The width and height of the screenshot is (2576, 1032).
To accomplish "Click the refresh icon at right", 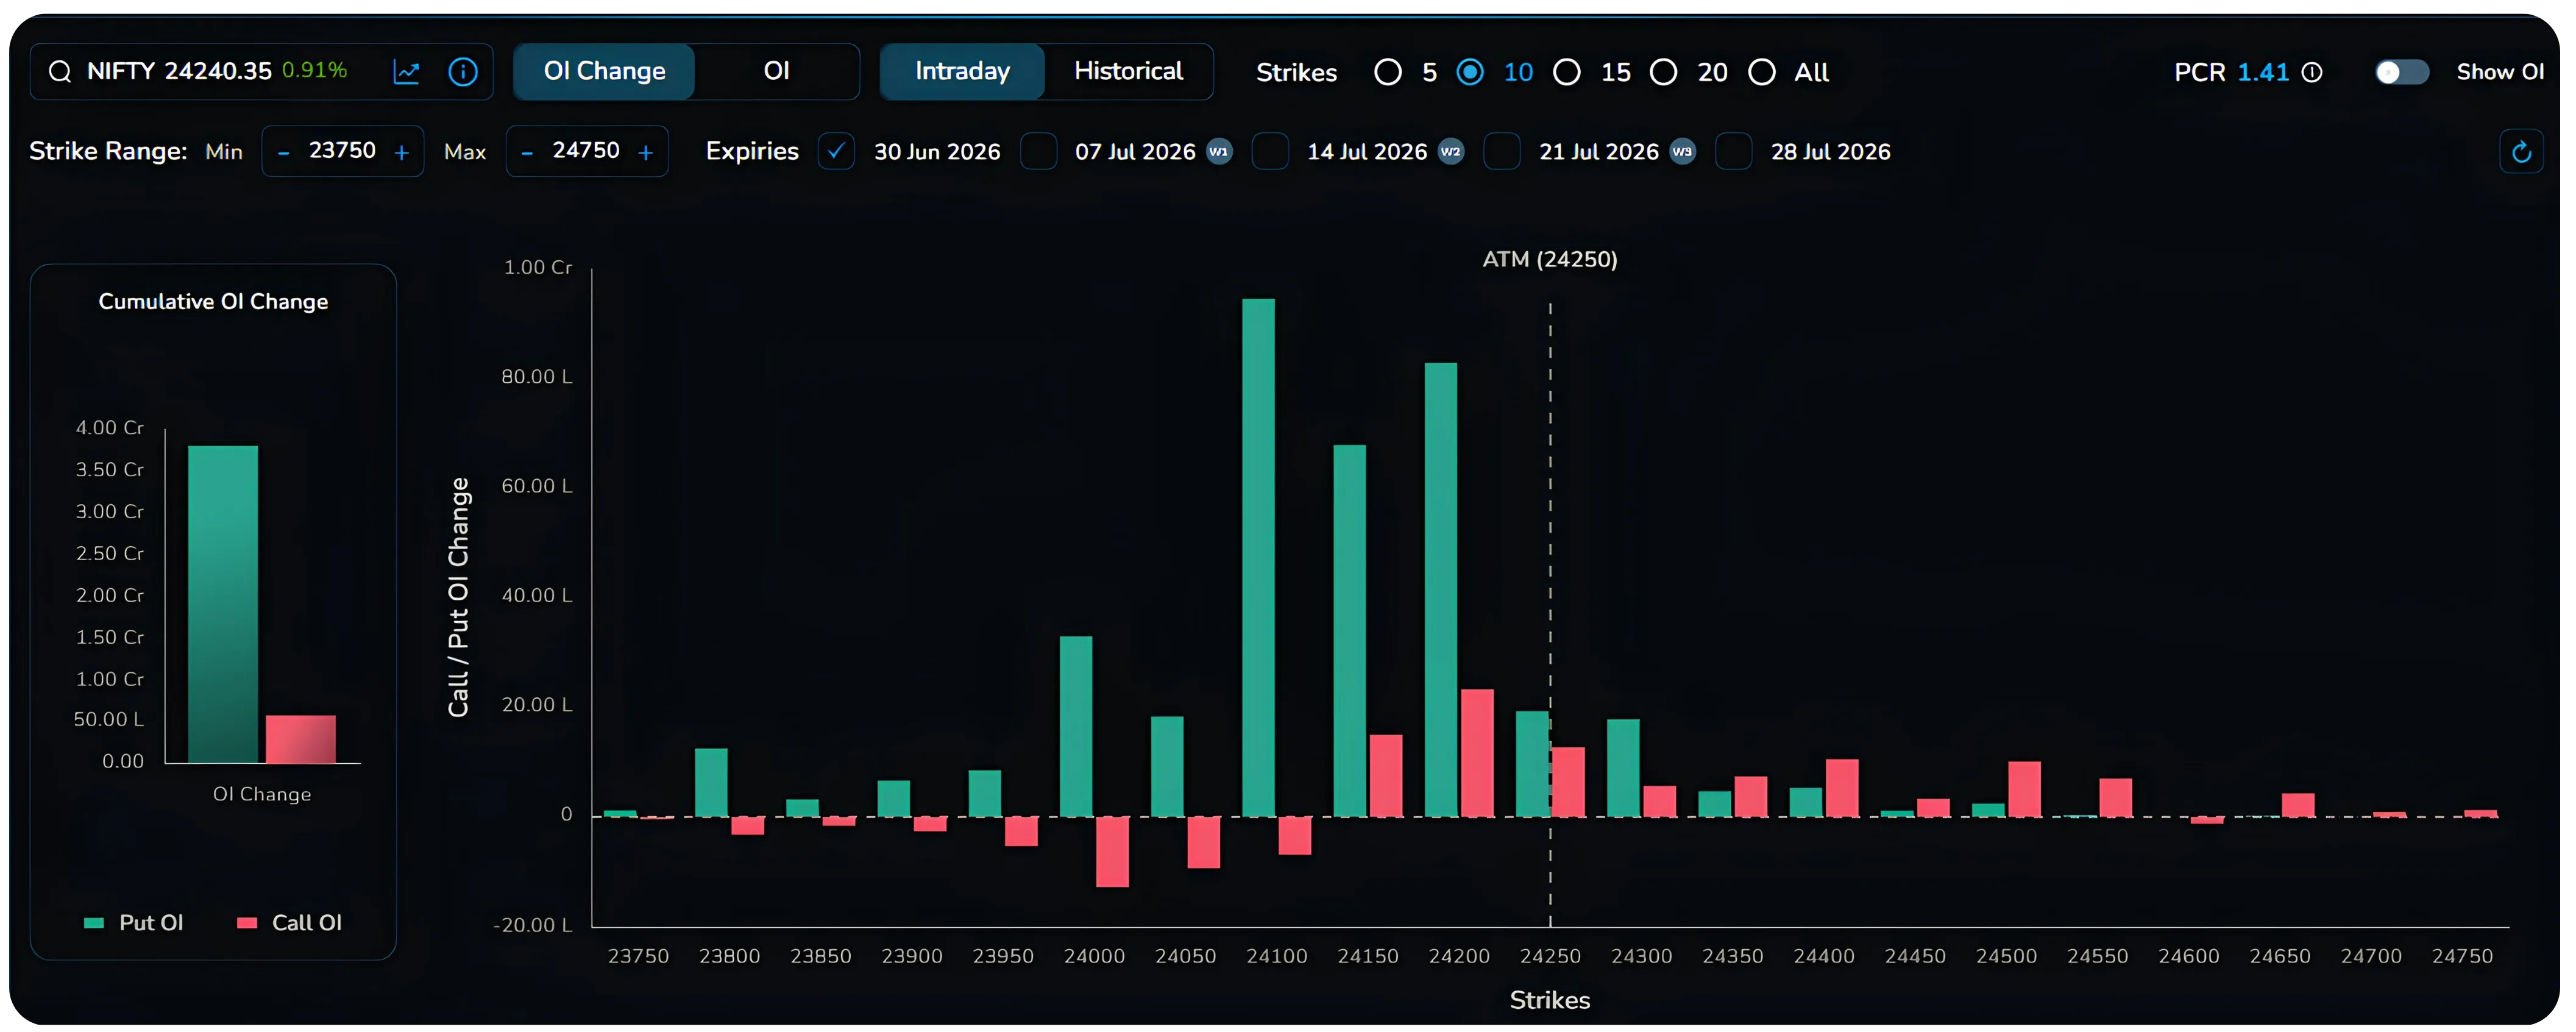I will coord(2521,152).
